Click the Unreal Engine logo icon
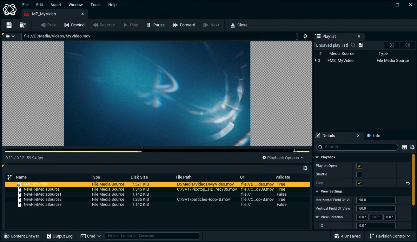The height and width of the screenshot is (242, 417). point(10,10)
